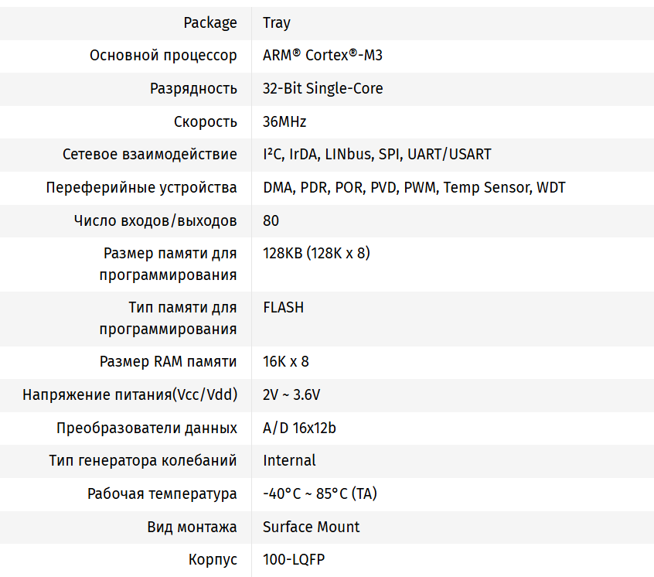The width and height of the screenshot is (654, 577).
Task: Select the 36MHz speed value
Action: click(x=284, y=121)
